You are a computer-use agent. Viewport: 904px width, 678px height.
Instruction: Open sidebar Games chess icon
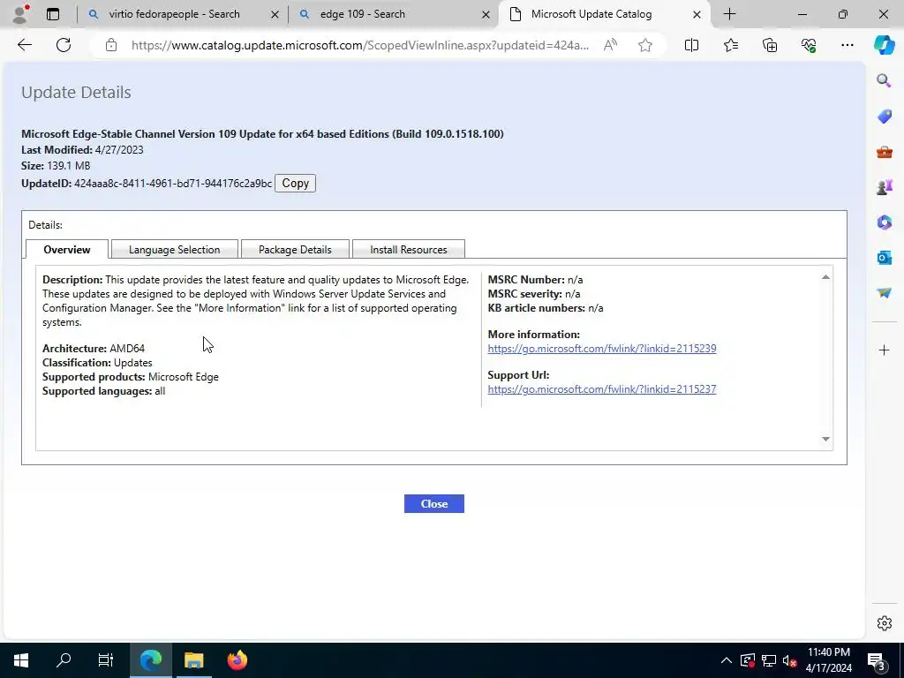884,187
